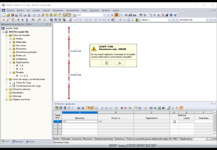Viewport: 217px width, 150px height.
Task: Click the Excel export icon in table toolbar
Action: pyautogui.click(x=159, y=108)
